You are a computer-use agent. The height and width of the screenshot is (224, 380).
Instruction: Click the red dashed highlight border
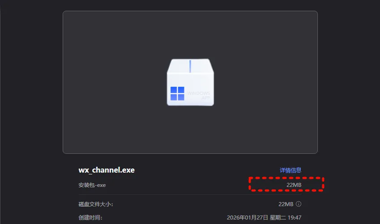[286, 178]
